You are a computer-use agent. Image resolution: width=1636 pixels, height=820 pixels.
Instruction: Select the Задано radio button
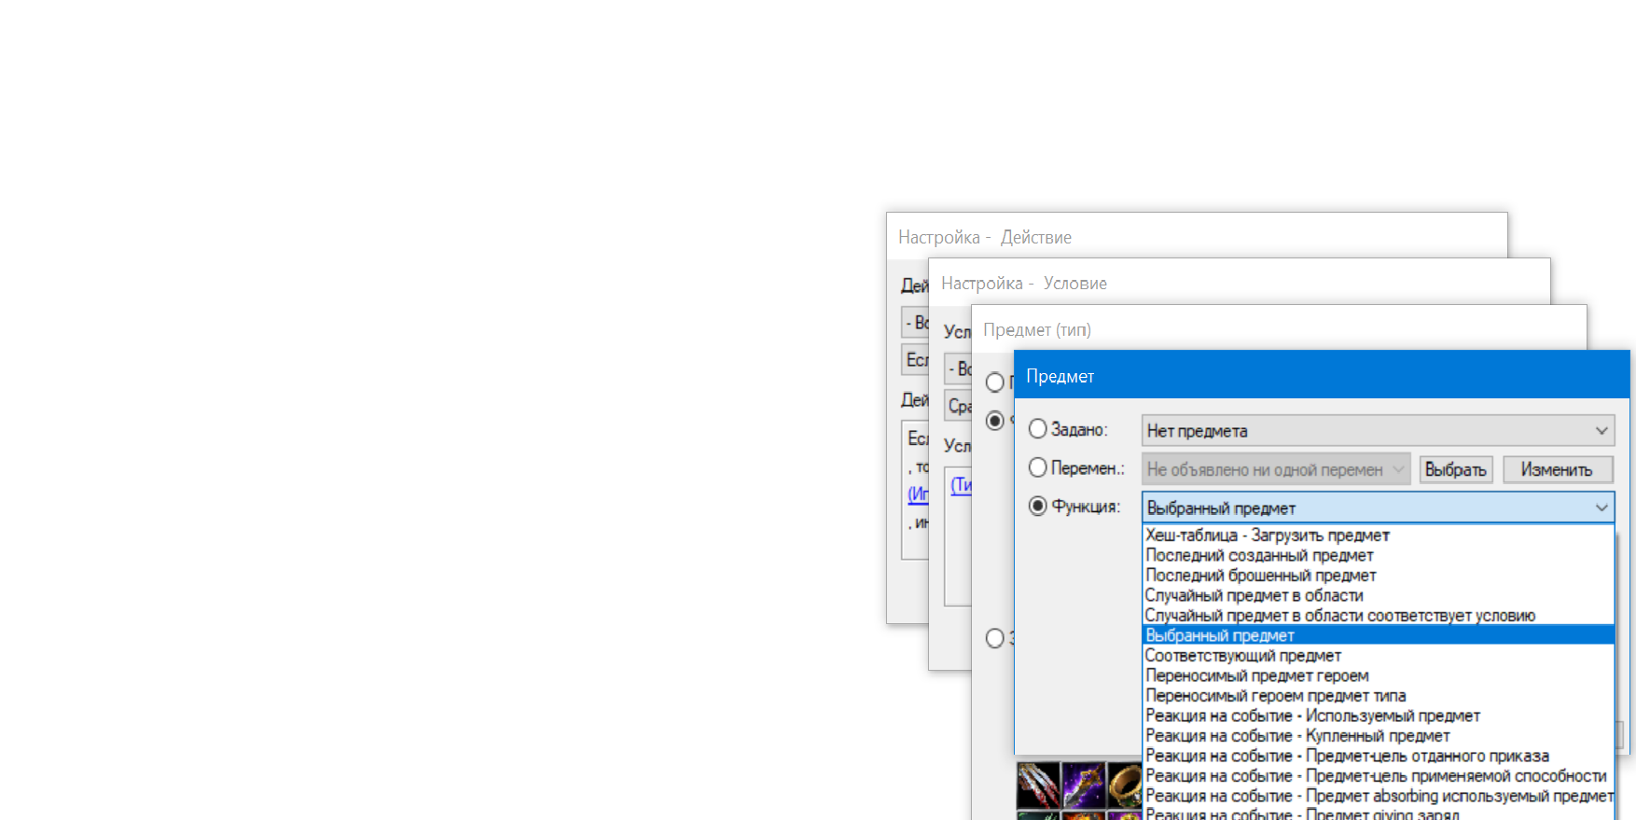pos(1037,429)
